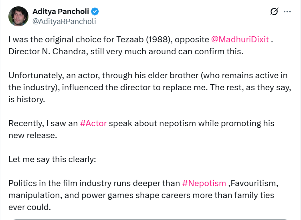Follow the #Nepotism hashtag link
301x220 pixels.
coord(204,183)
